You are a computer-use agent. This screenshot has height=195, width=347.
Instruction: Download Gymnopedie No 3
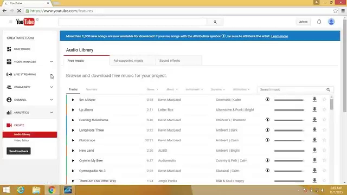coord(314,171)
